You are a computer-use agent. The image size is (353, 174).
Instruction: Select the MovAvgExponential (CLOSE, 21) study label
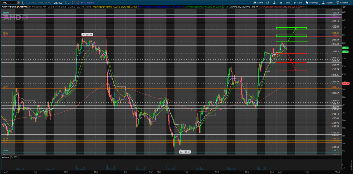click(x=112, y=7)
